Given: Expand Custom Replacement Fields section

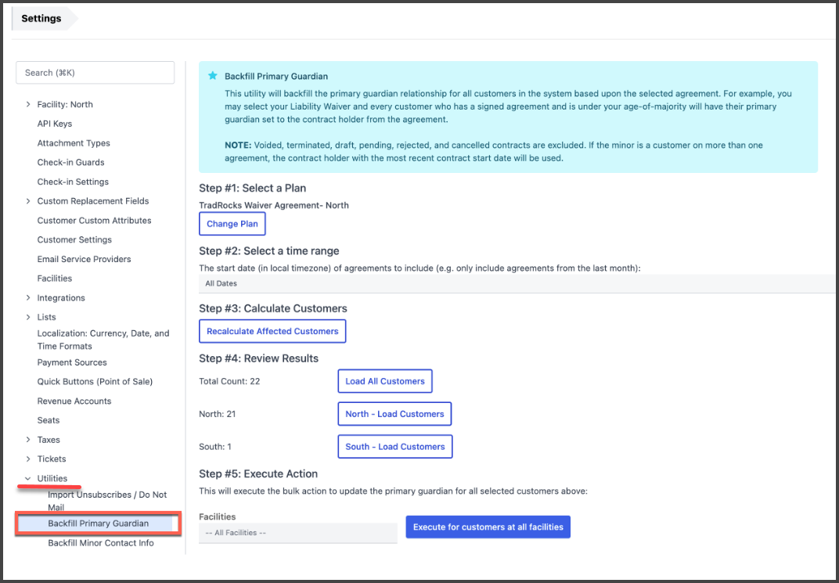Looking at the screenshot, I should (28, 201).
